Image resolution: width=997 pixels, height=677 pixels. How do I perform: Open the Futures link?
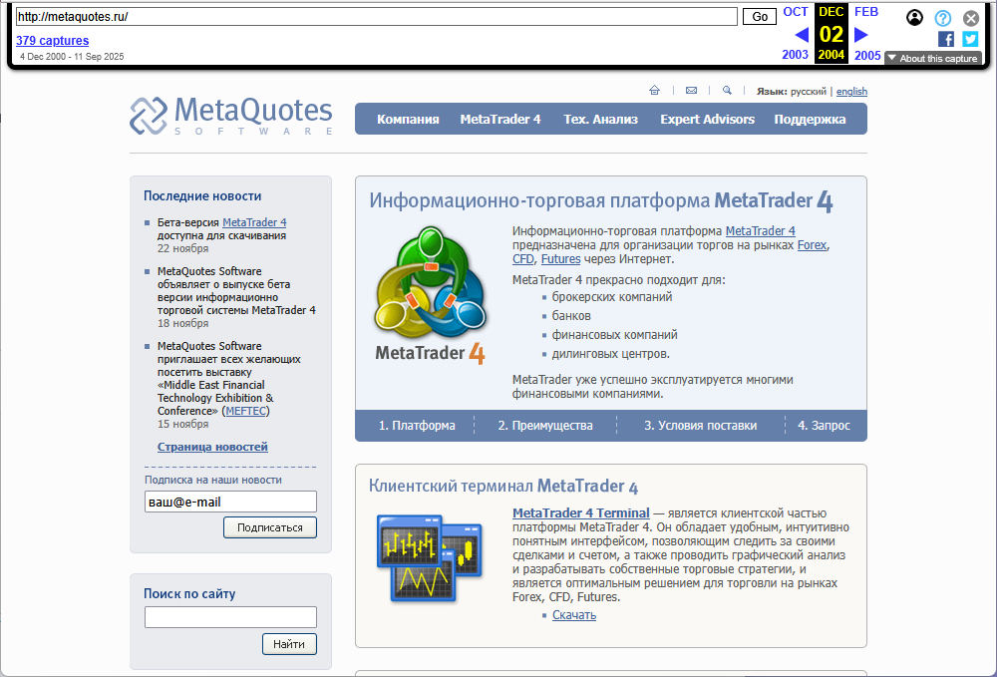[x=560, y=259]
